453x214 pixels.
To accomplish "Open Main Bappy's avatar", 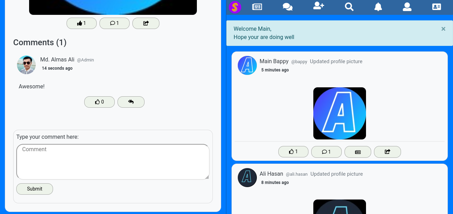I will (x=247, y=65).
